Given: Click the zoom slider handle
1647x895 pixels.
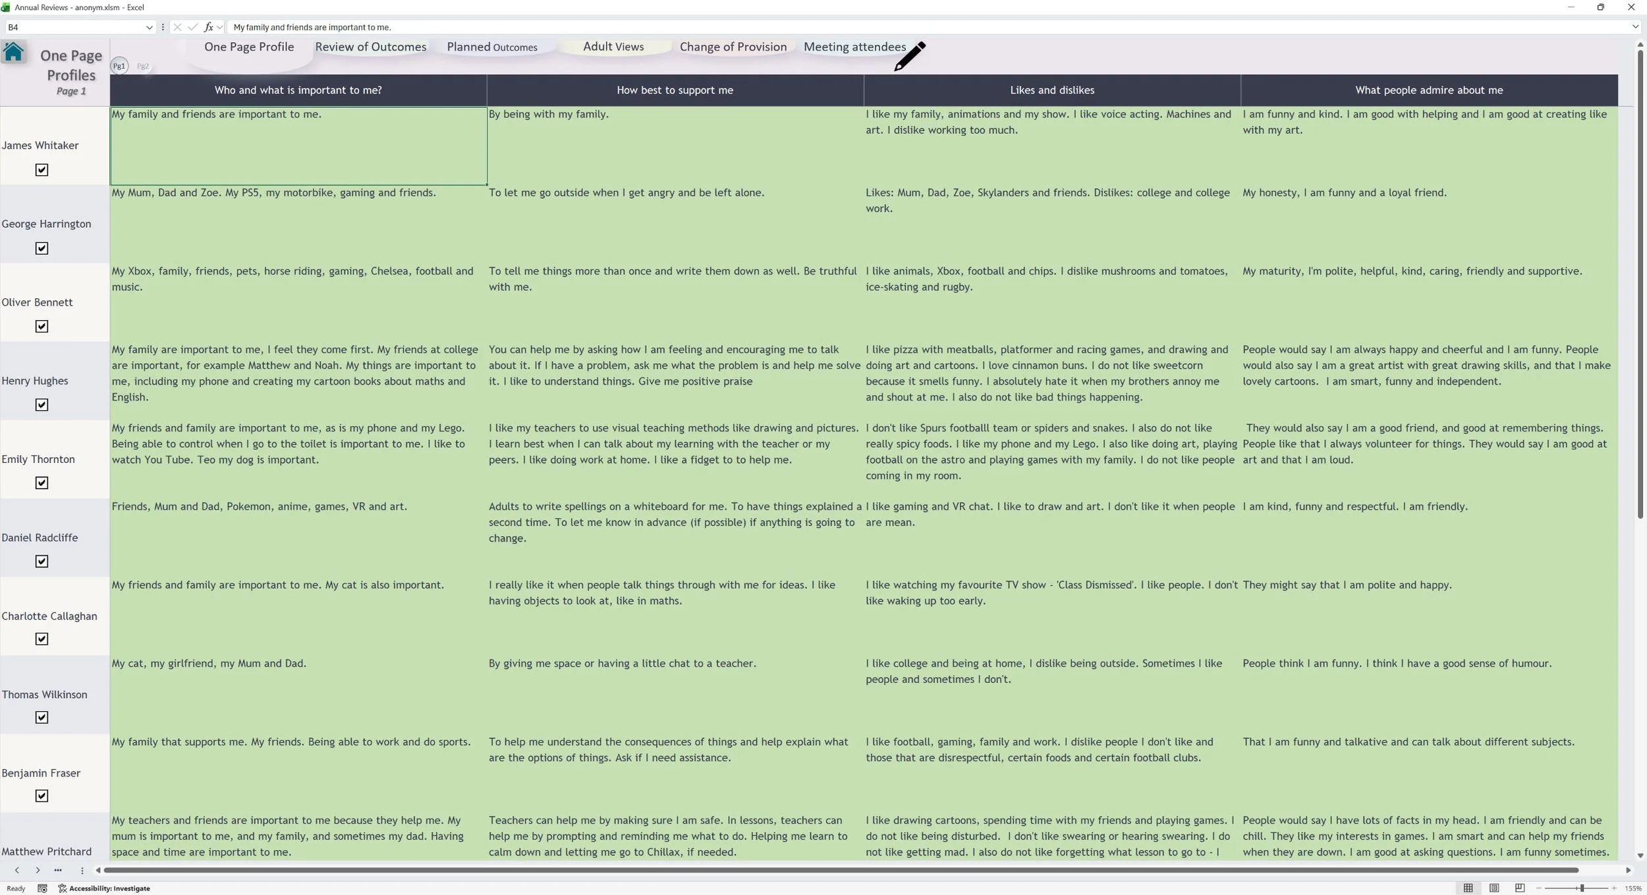Looking at the screenshot, I should [1582, 888].
